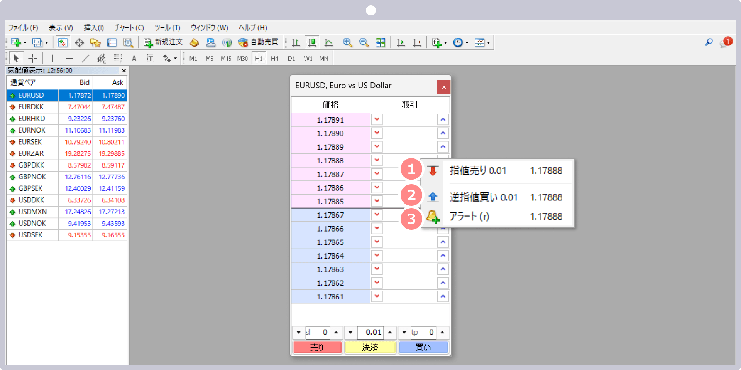741x370 pixels.
Task: Toggle the Auto Trading (自動売買) button
Action: (258, 42)
